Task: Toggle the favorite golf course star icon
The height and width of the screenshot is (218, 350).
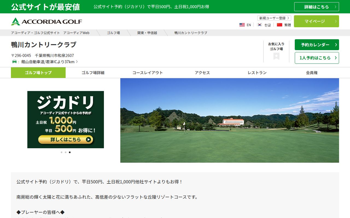Action: point(276,56)
